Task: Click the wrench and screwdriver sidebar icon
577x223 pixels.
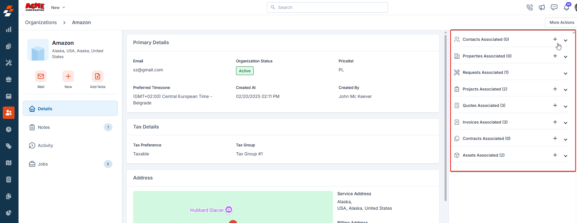Action: [9, 63]
